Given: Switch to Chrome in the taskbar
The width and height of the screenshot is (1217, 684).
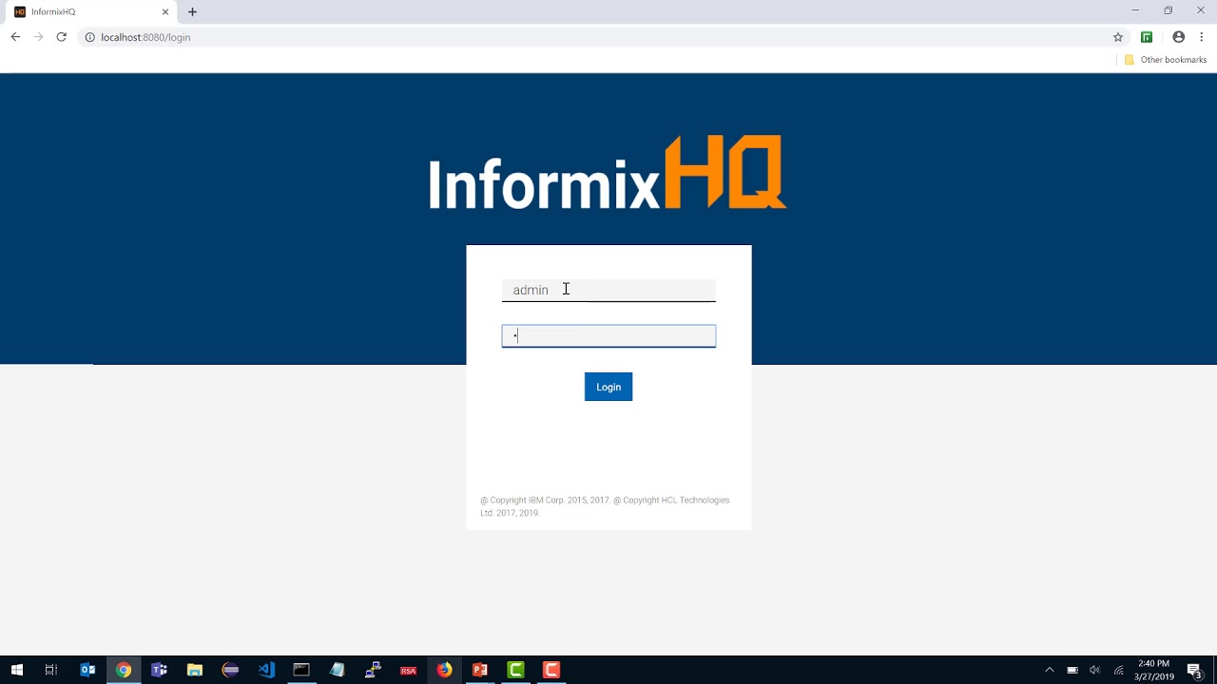Looking at the screenshot, I should (x=124, y=670).
